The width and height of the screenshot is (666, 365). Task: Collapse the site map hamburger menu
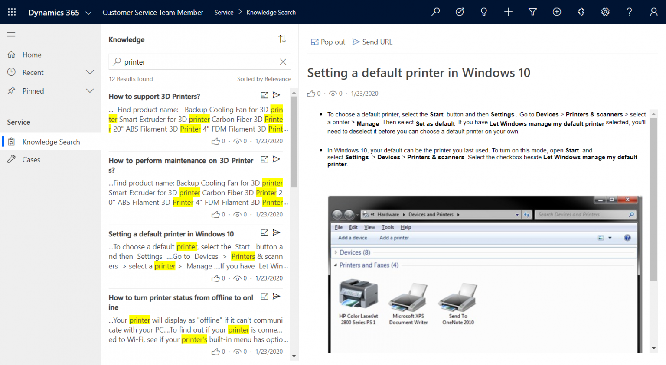(x=11, y=35)
